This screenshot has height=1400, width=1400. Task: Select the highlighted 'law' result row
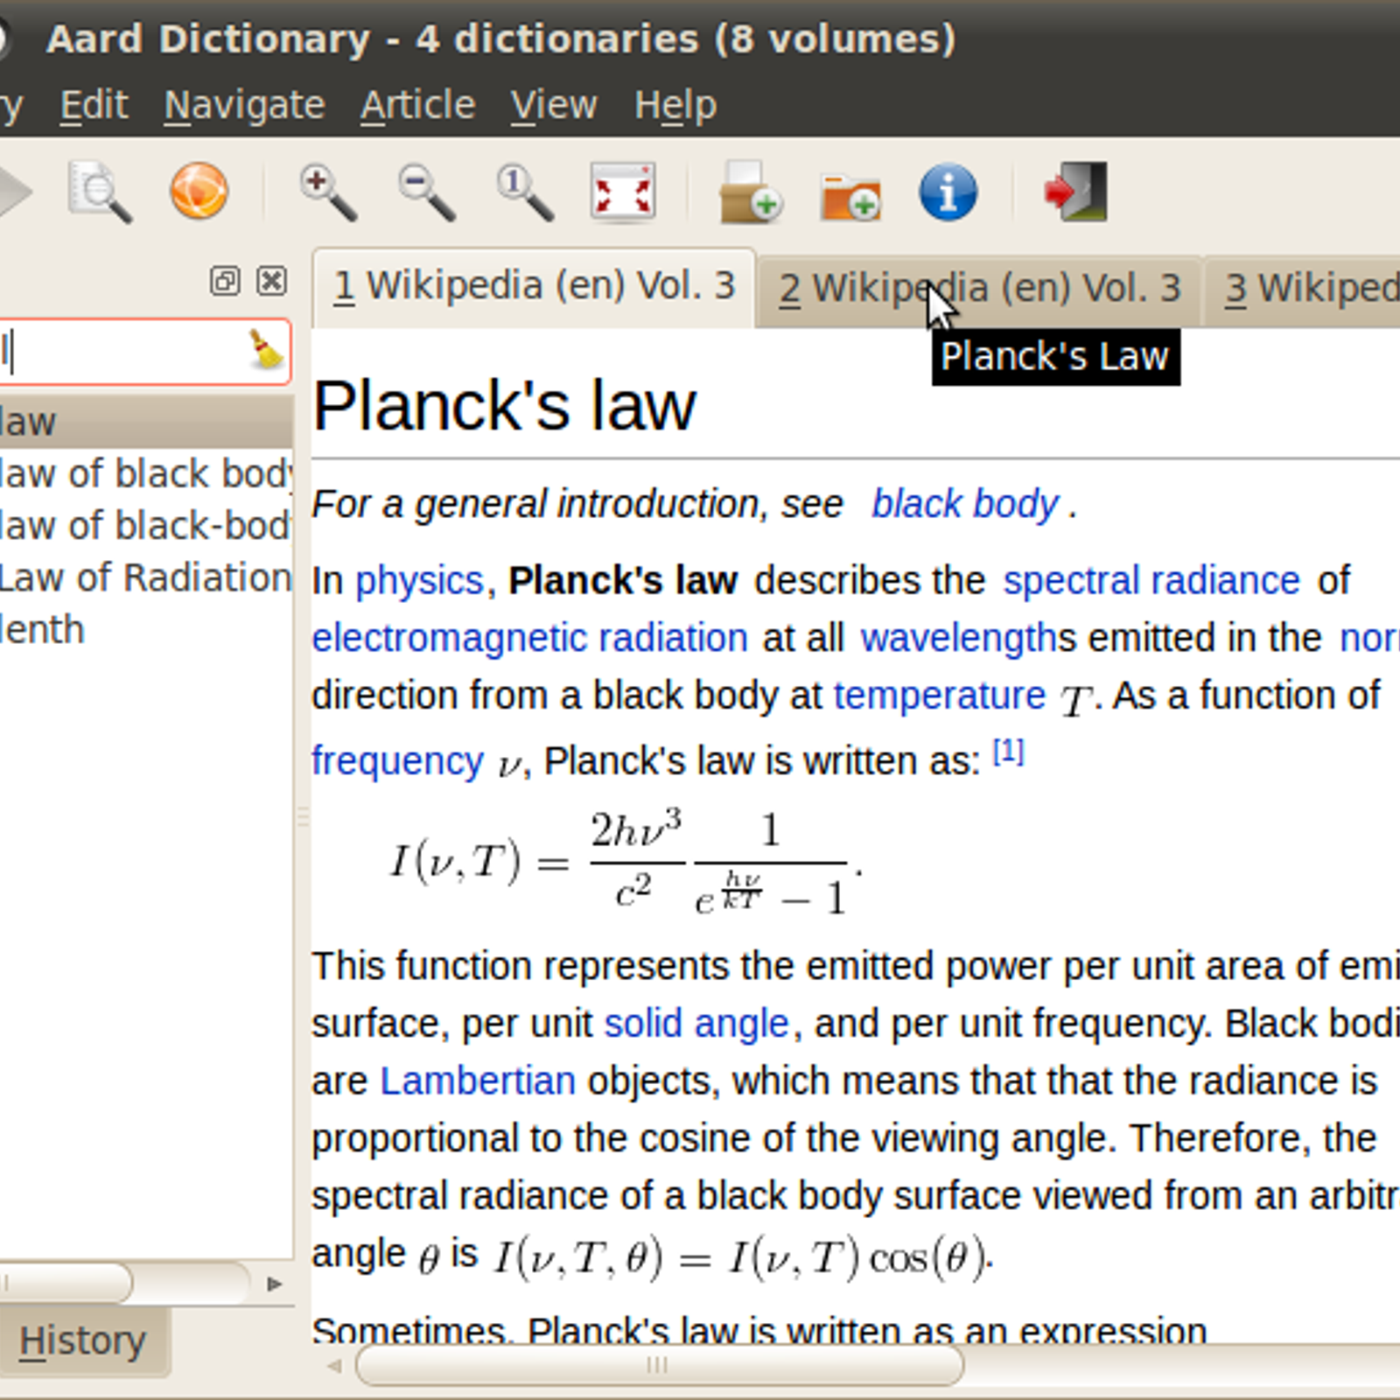coord(145,422)
